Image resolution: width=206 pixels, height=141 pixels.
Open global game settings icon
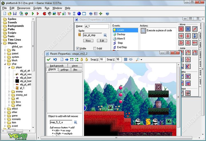pos(96,13)
